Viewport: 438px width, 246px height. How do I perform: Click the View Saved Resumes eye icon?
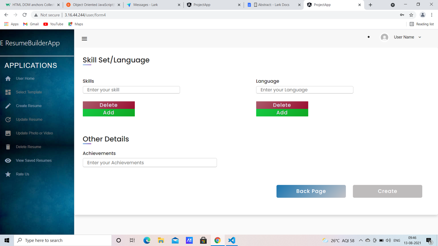(x=8, y=161)
